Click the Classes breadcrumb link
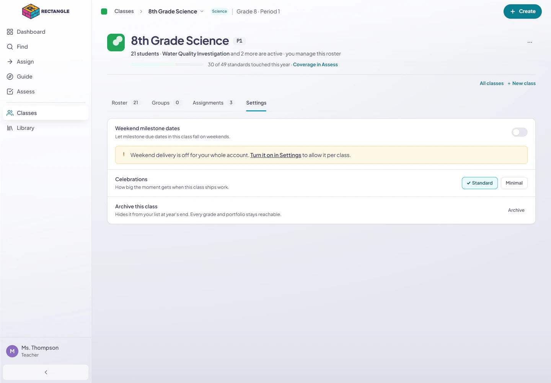This screenshot has height=383, width=551. pos(124,11)
